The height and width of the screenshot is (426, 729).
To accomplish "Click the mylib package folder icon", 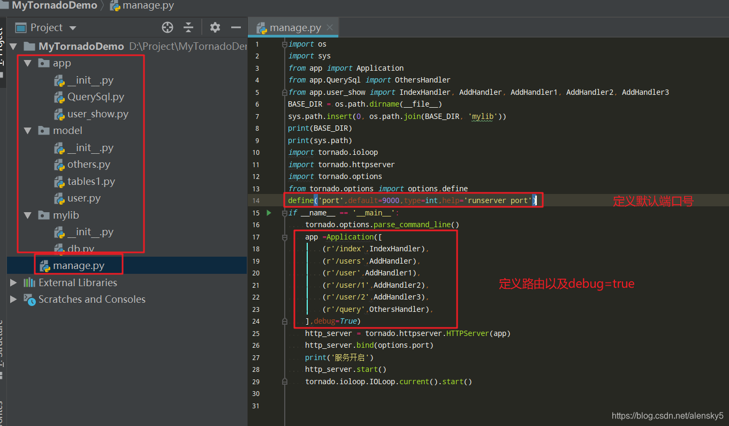I will click(x=44, y=215).
